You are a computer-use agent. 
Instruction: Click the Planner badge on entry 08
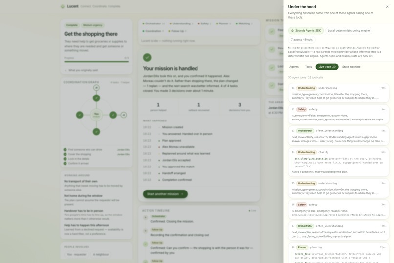point(302,247)
